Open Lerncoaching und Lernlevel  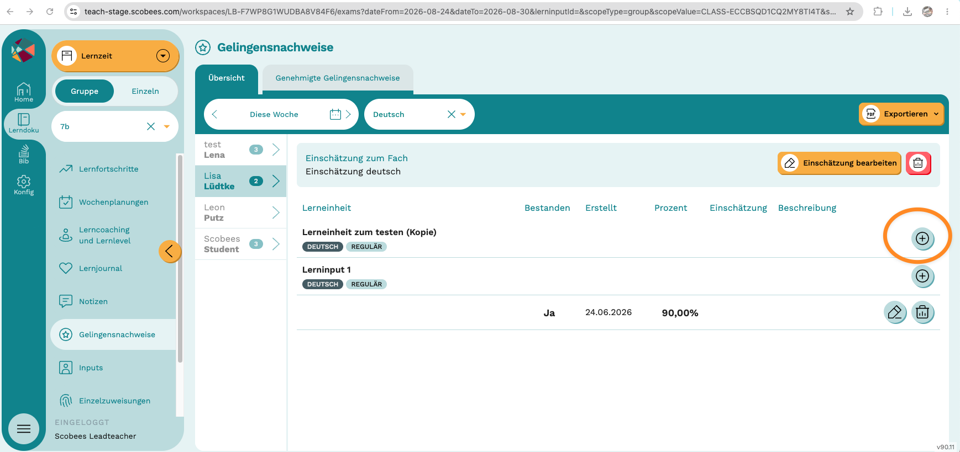(x=105, y=235)
